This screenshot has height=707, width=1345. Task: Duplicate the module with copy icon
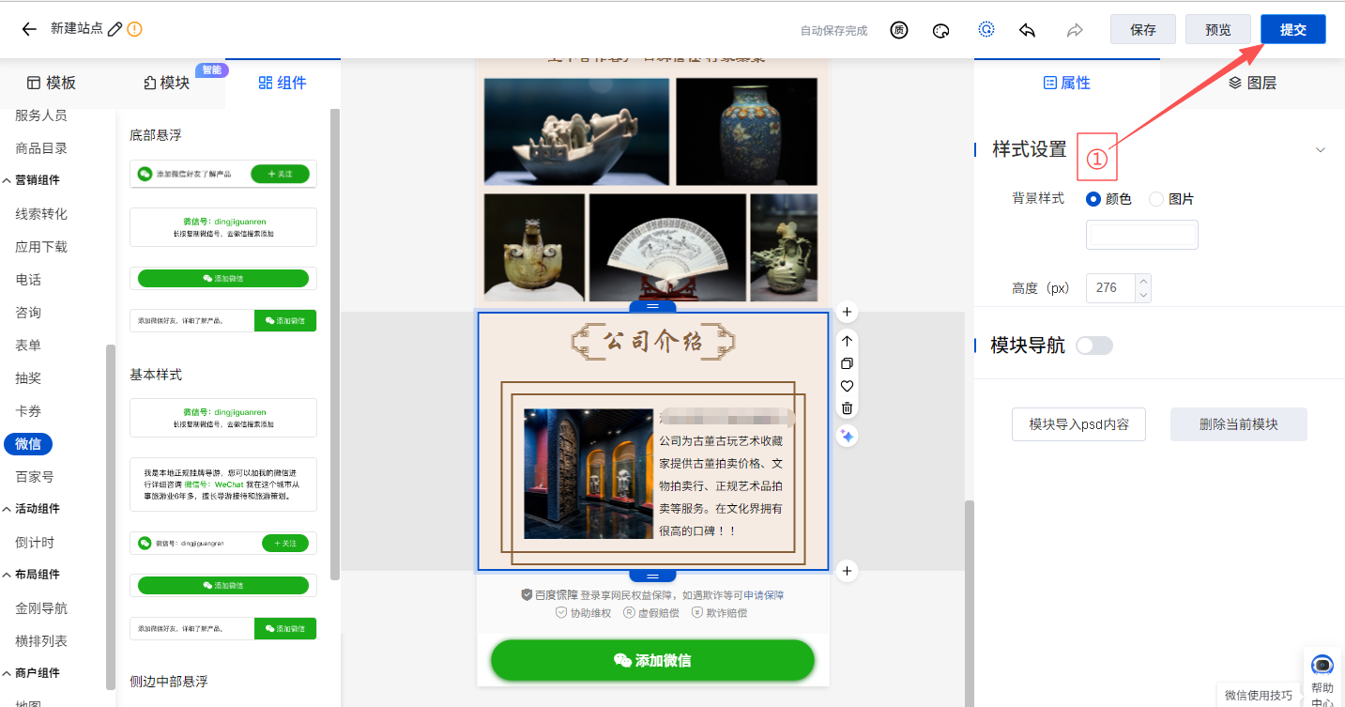pos(847,363)
